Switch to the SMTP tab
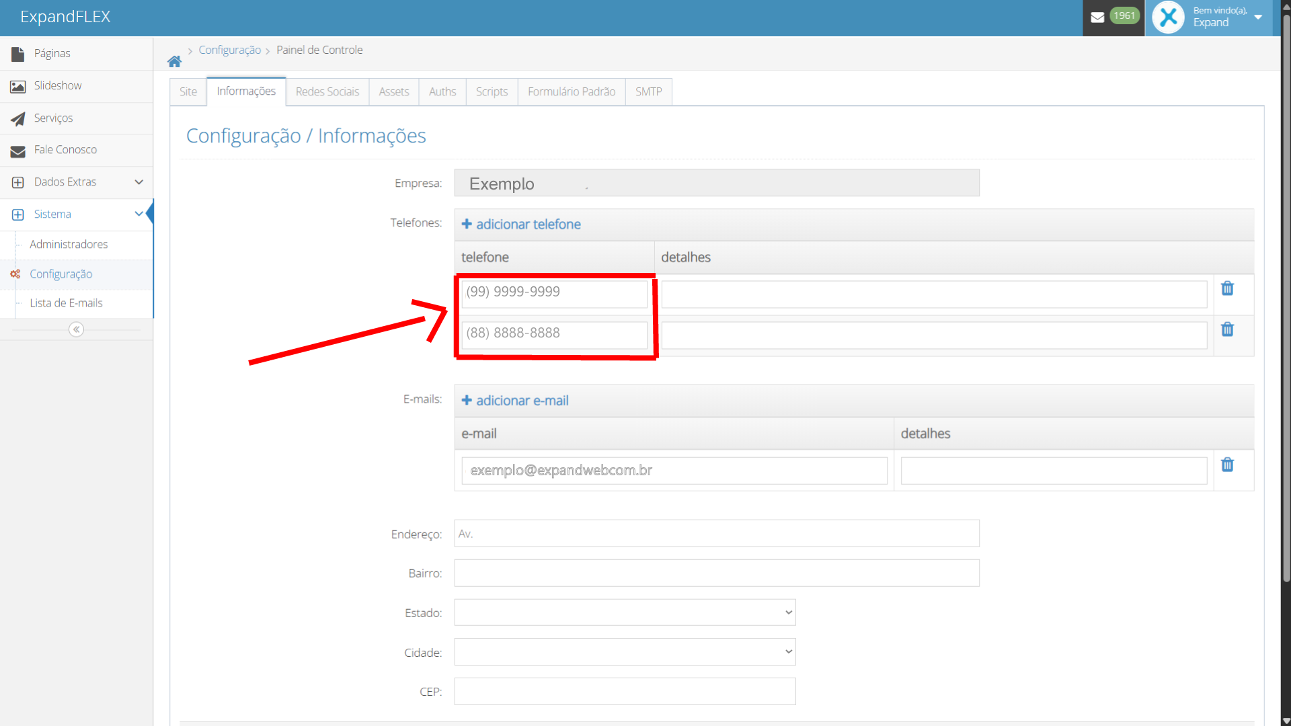Image resolution: width=1291 pixels, height=726 pixels. [648, 91]
